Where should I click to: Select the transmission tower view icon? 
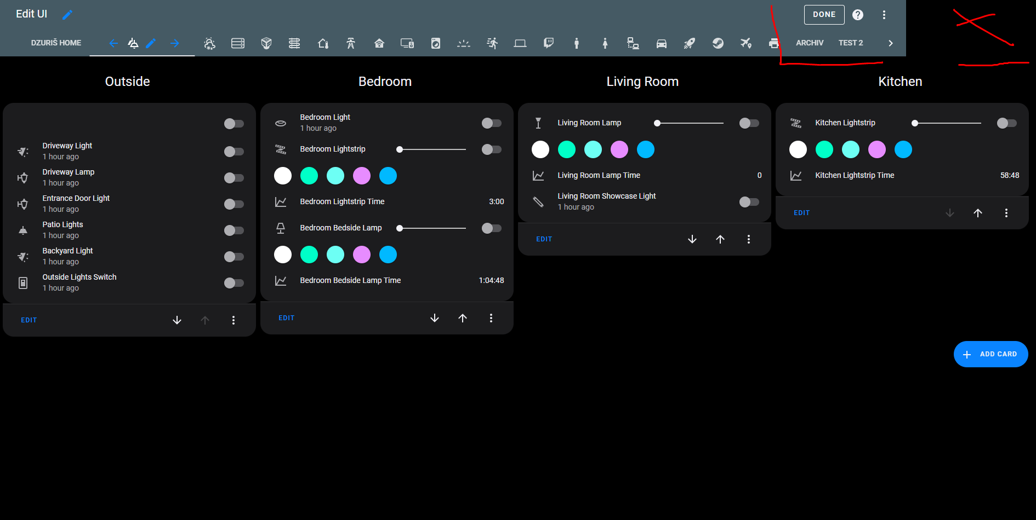point(351,43)
